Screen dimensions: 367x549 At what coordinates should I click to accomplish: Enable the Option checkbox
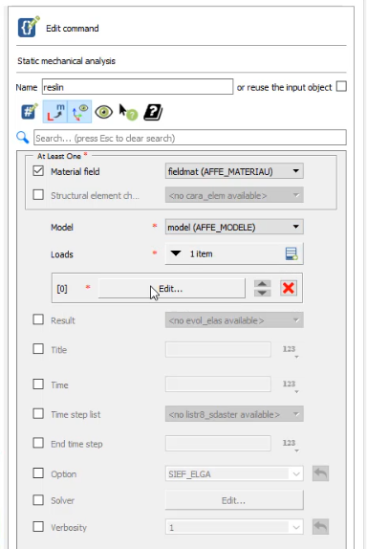[x=38, y=473]
